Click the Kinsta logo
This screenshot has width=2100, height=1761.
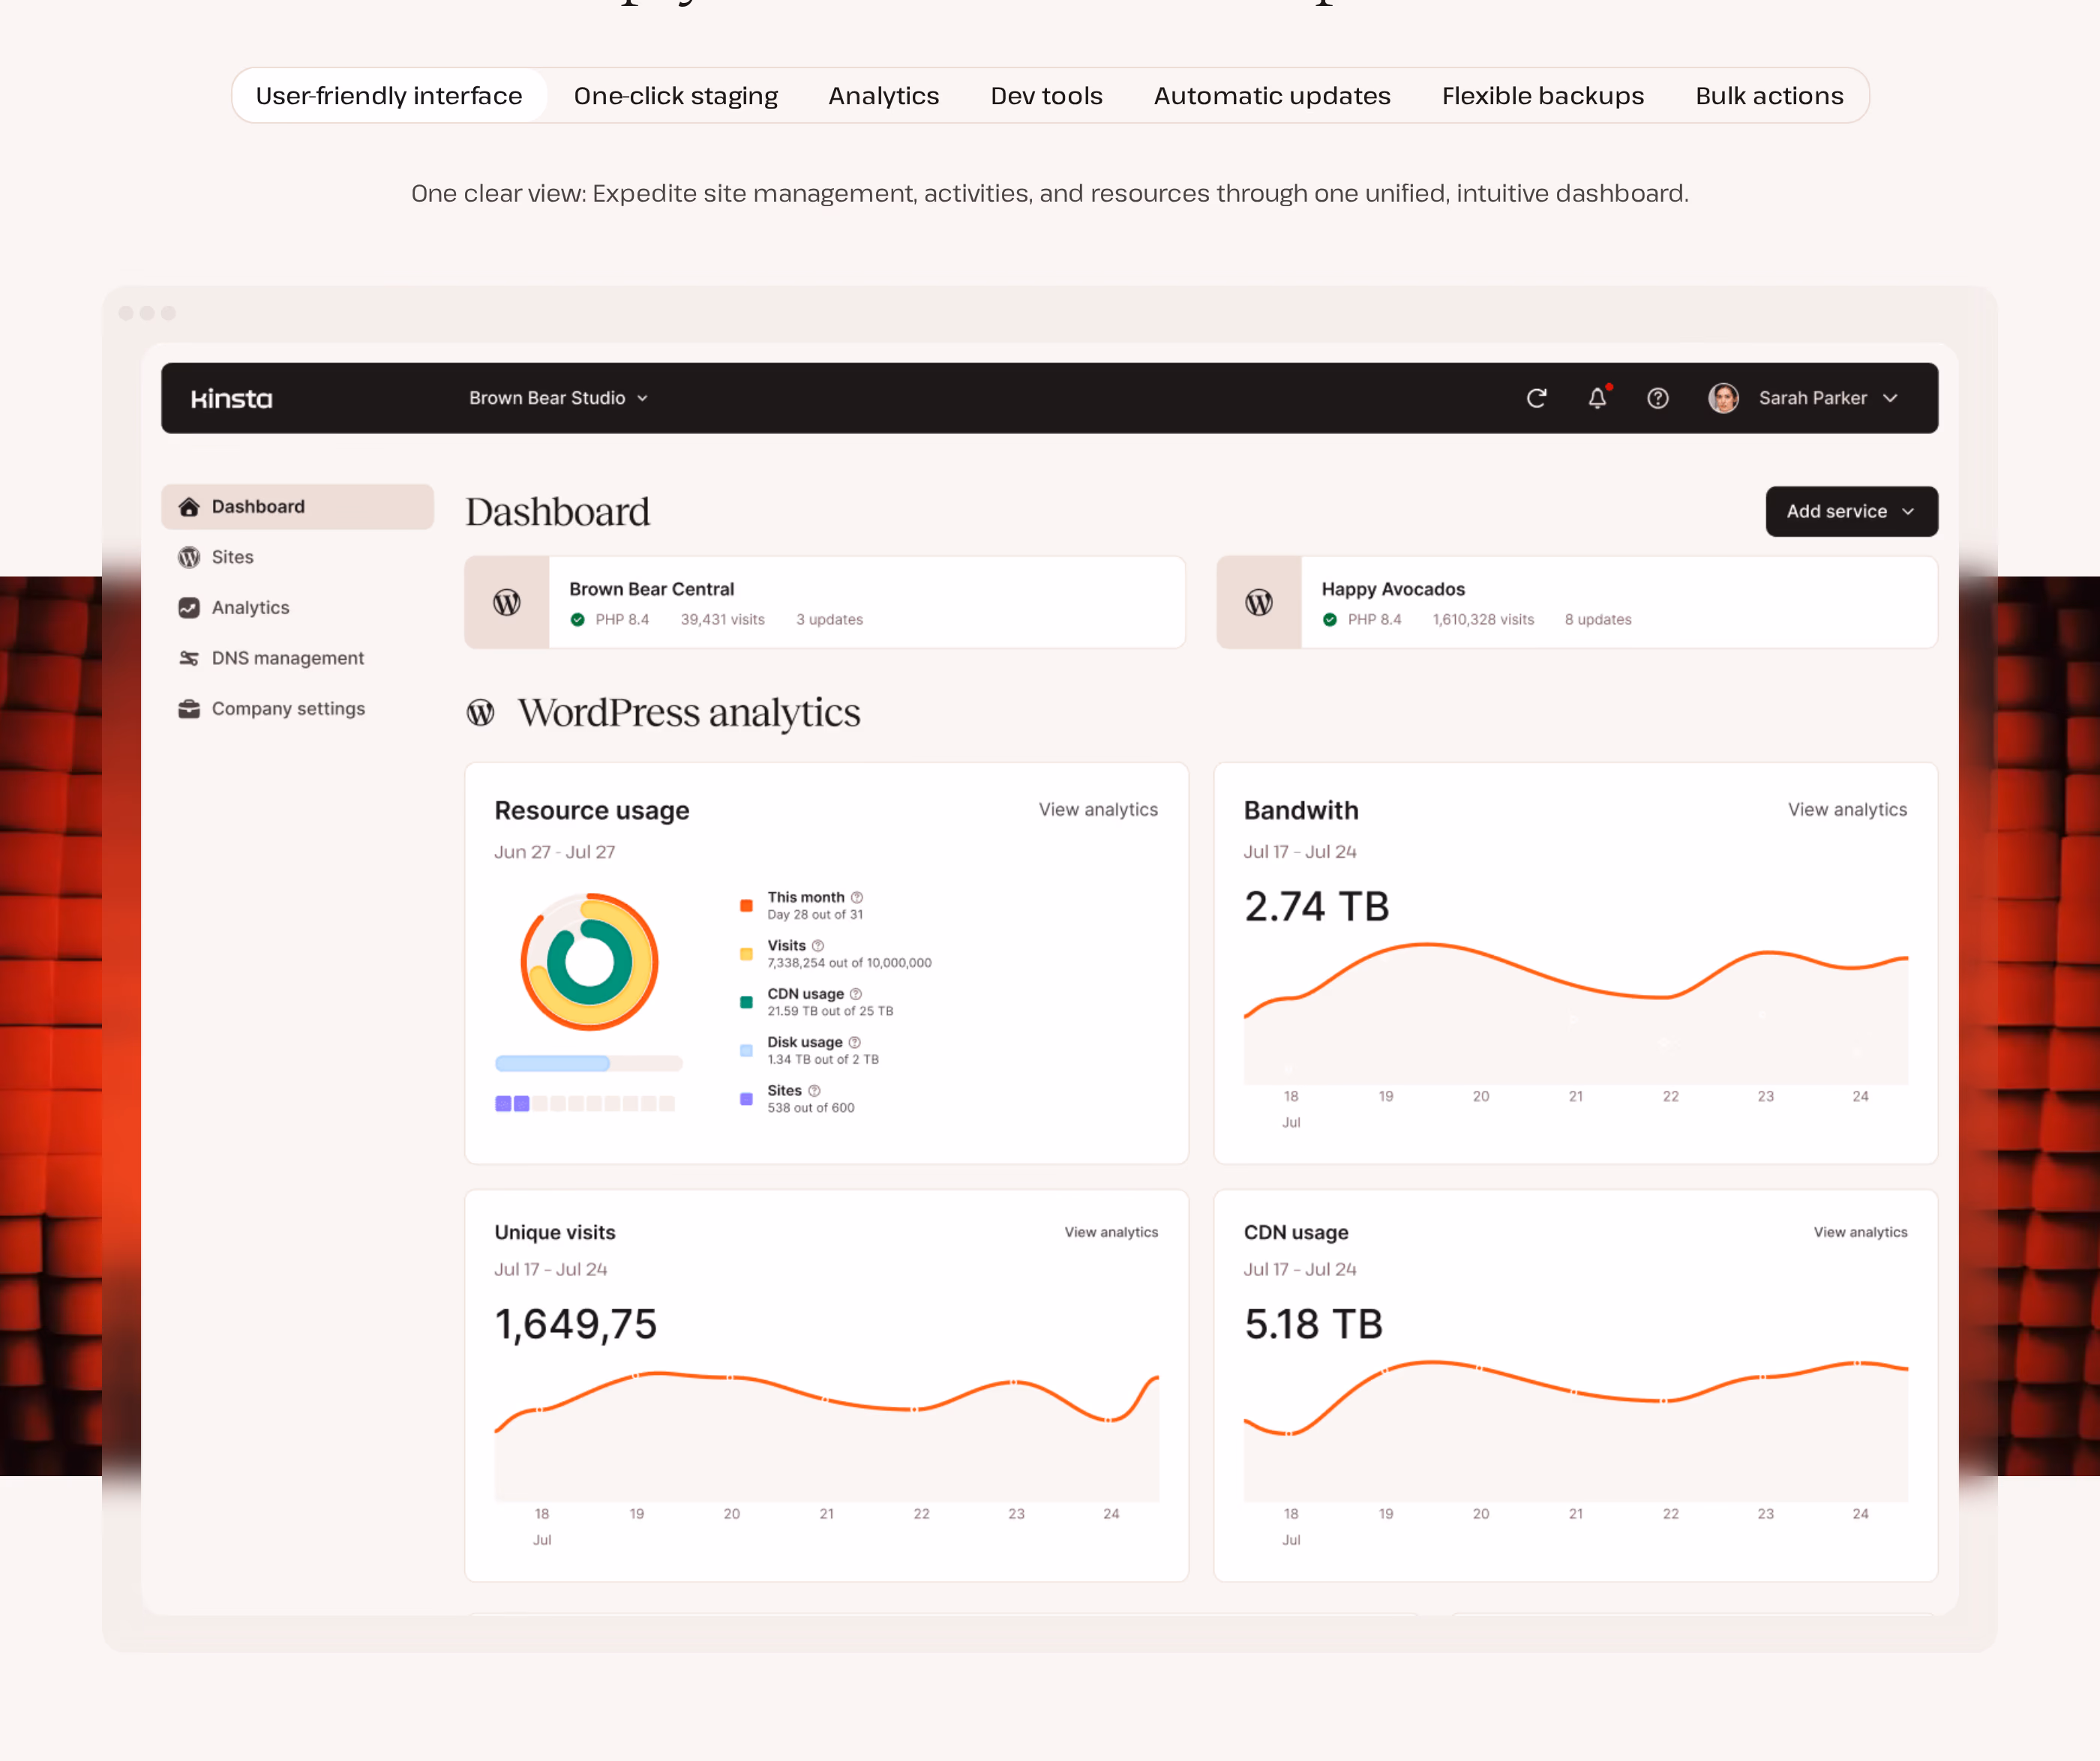click(232, 399)
